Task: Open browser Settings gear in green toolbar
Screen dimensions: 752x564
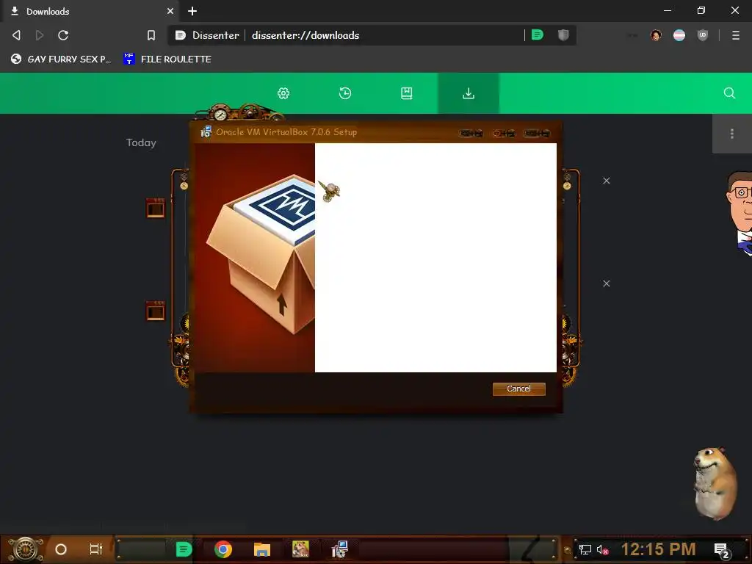Action: pos(283,93)
